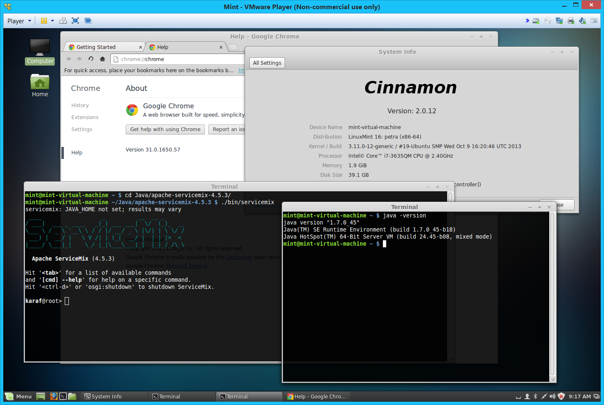Select the Home folder desktop icon
604x405 pixels.
point(40,85)
